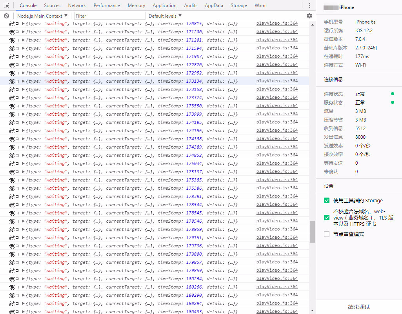Switch to the Memory tab
The height and width of the screenshot is (314, 402).
136,5
